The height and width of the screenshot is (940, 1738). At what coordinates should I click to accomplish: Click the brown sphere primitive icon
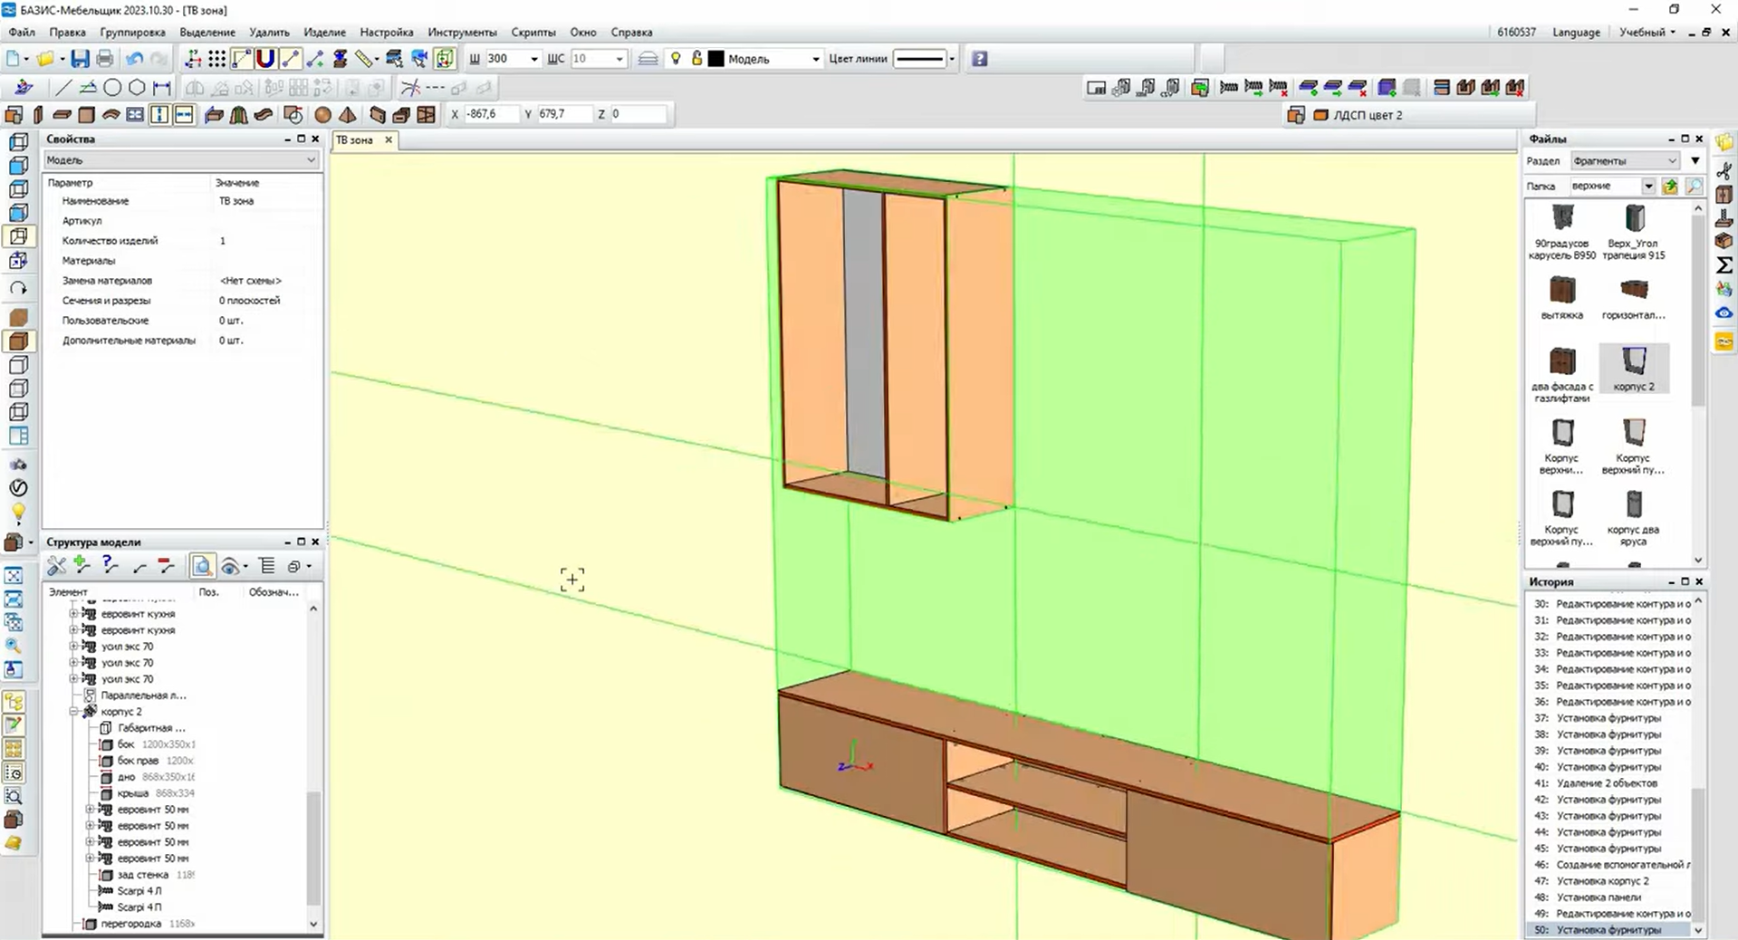click(322, 115)
